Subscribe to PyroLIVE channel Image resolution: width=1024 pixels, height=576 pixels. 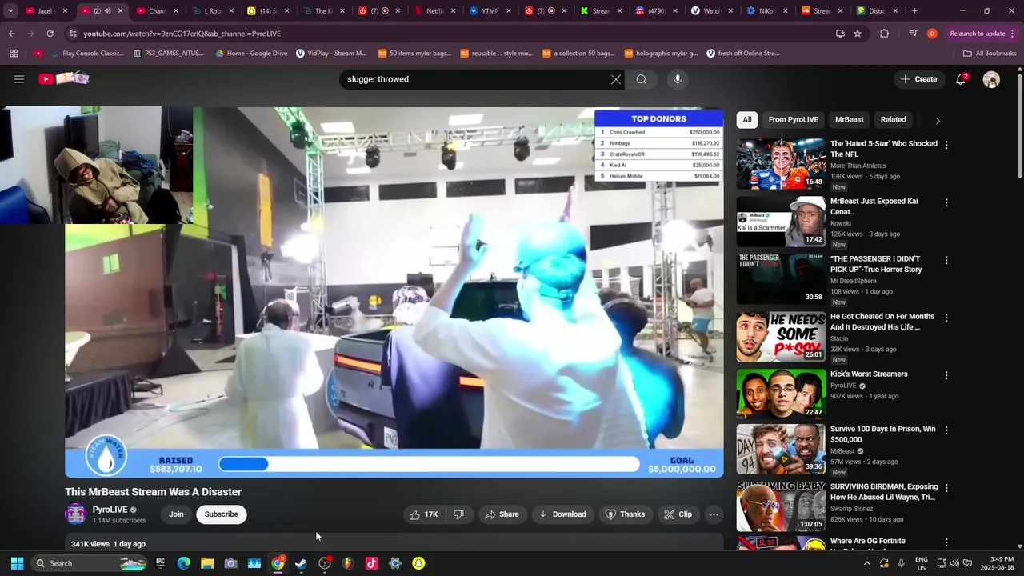(x=221, y=514)
